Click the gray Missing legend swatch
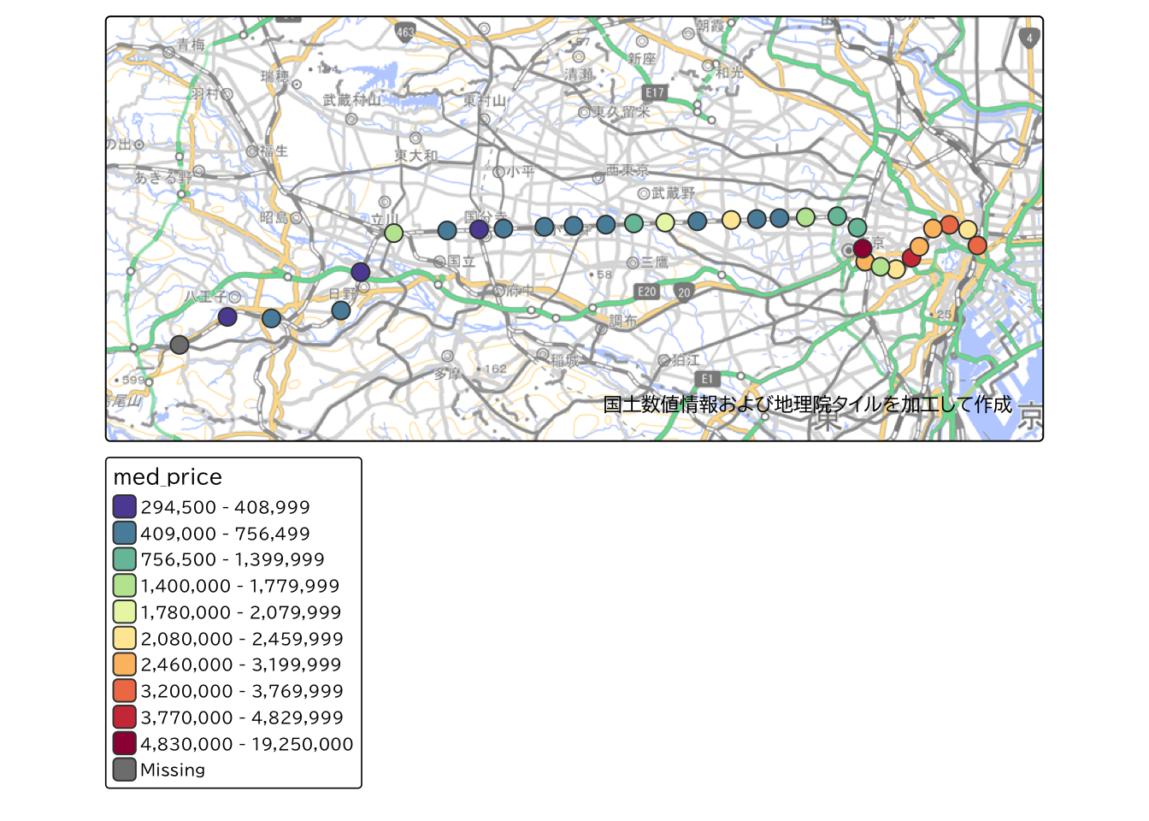This screenshot has width=1149, height=821. pos(125,770)
